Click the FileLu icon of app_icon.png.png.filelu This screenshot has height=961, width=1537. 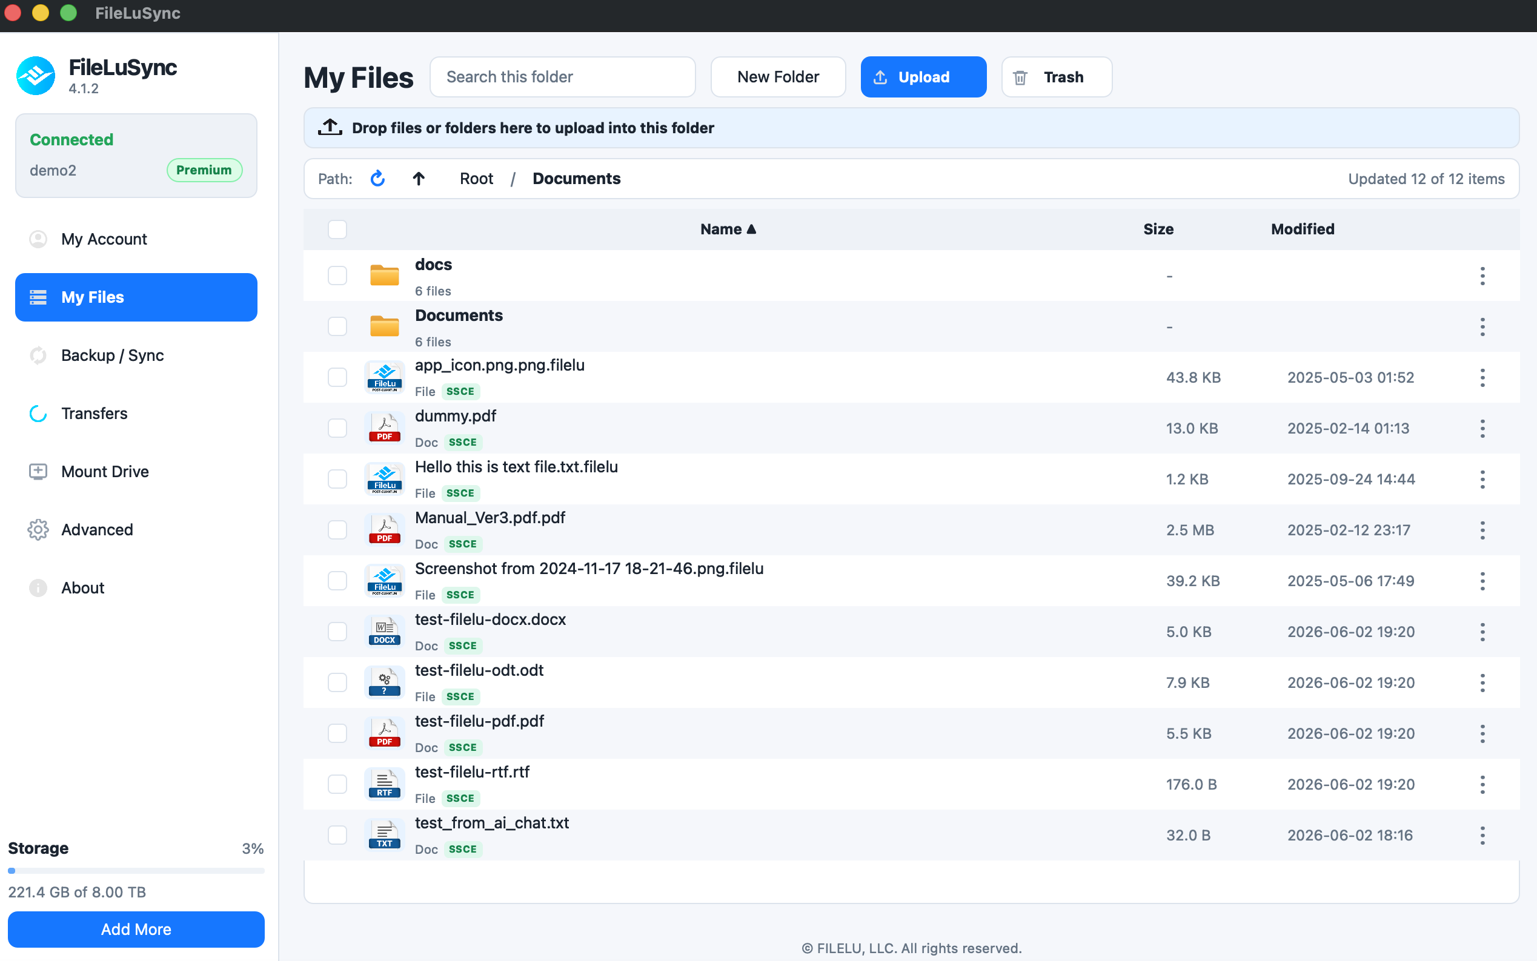pyautogui.click(x=384, y=377)
